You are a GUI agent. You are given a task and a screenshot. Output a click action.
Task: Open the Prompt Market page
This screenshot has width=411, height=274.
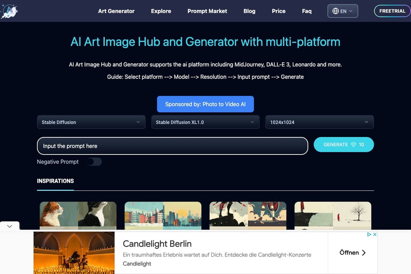tap(207, 11)
